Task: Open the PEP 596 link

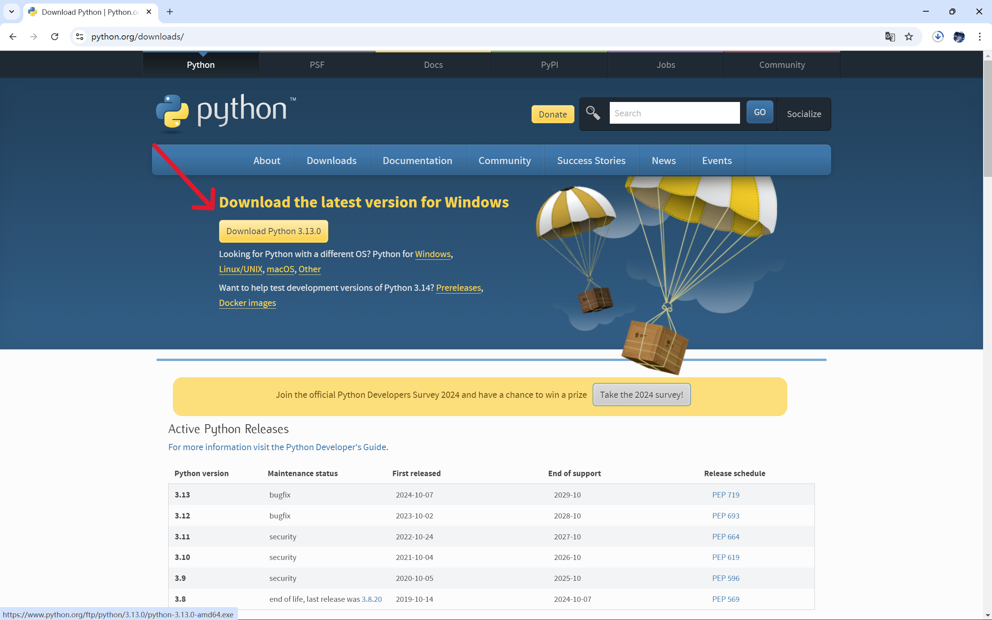Action: click(x=726, y=578)
